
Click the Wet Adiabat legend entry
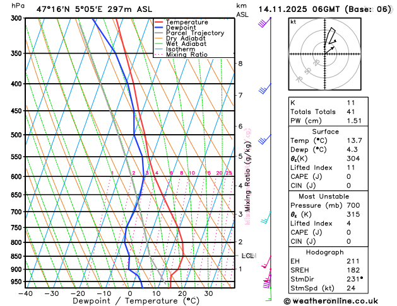(x=181, y=43)
